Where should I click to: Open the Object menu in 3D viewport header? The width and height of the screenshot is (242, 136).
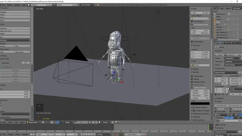point(22,122)
